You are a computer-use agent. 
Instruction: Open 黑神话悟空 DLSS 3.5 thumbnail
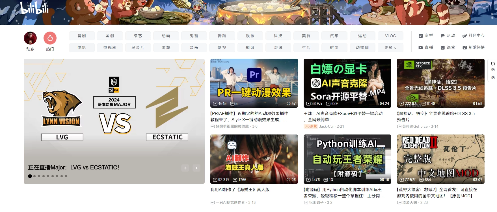pos(441,83)
